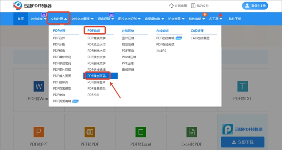
Task: Open PDF在线阅读 link
Action: (x=165, y=44)
